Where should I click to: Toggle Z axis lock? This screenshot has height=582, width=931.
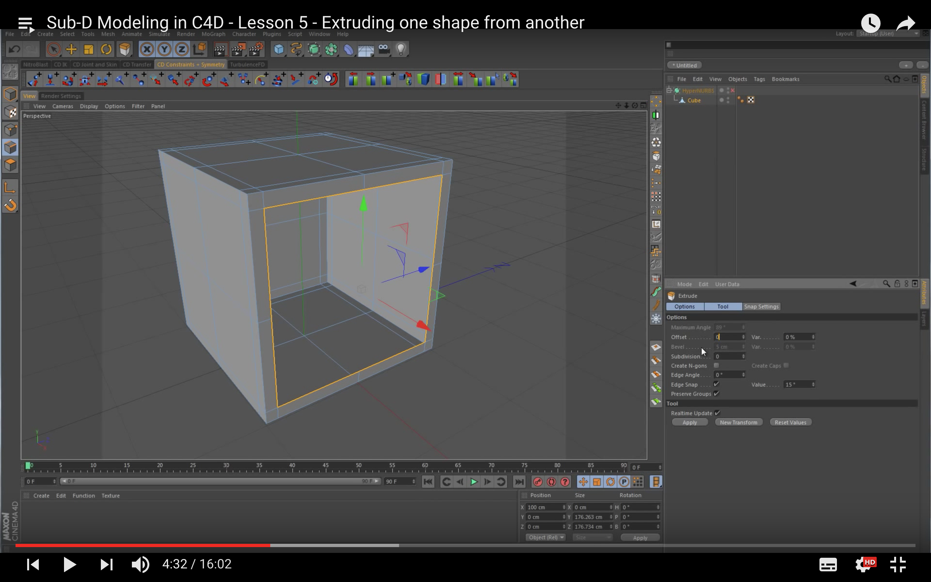click(x=182, y=49)
